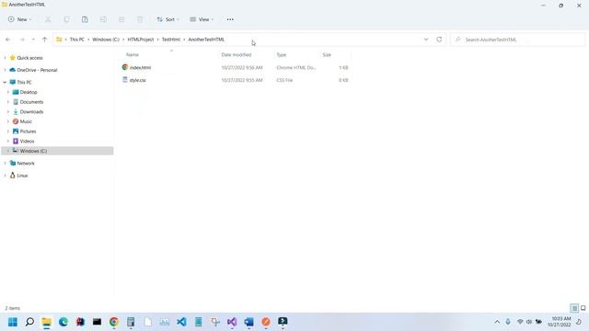Expand the Linux tree node

pos(5,176)
